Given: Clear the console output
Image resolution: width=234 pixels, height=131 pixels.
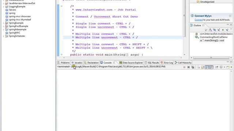Looking at the screenshot, I should [199, 67].
